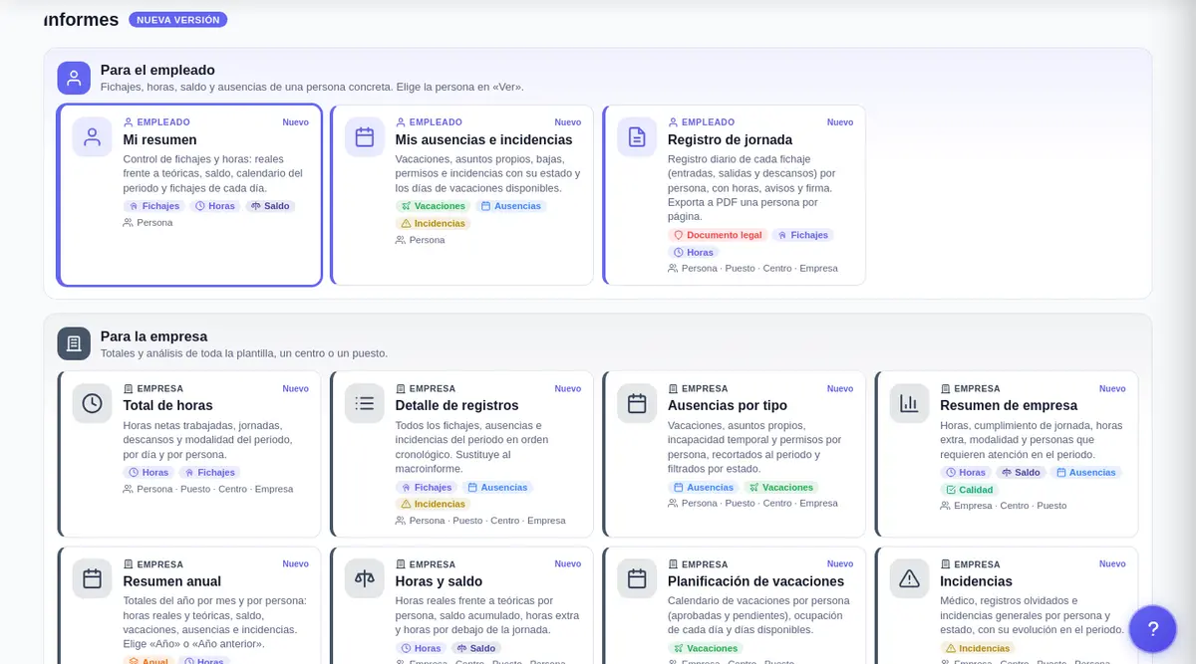Click Ausencias tag on Mis ausencias e incidencias

tap(510, 206)
